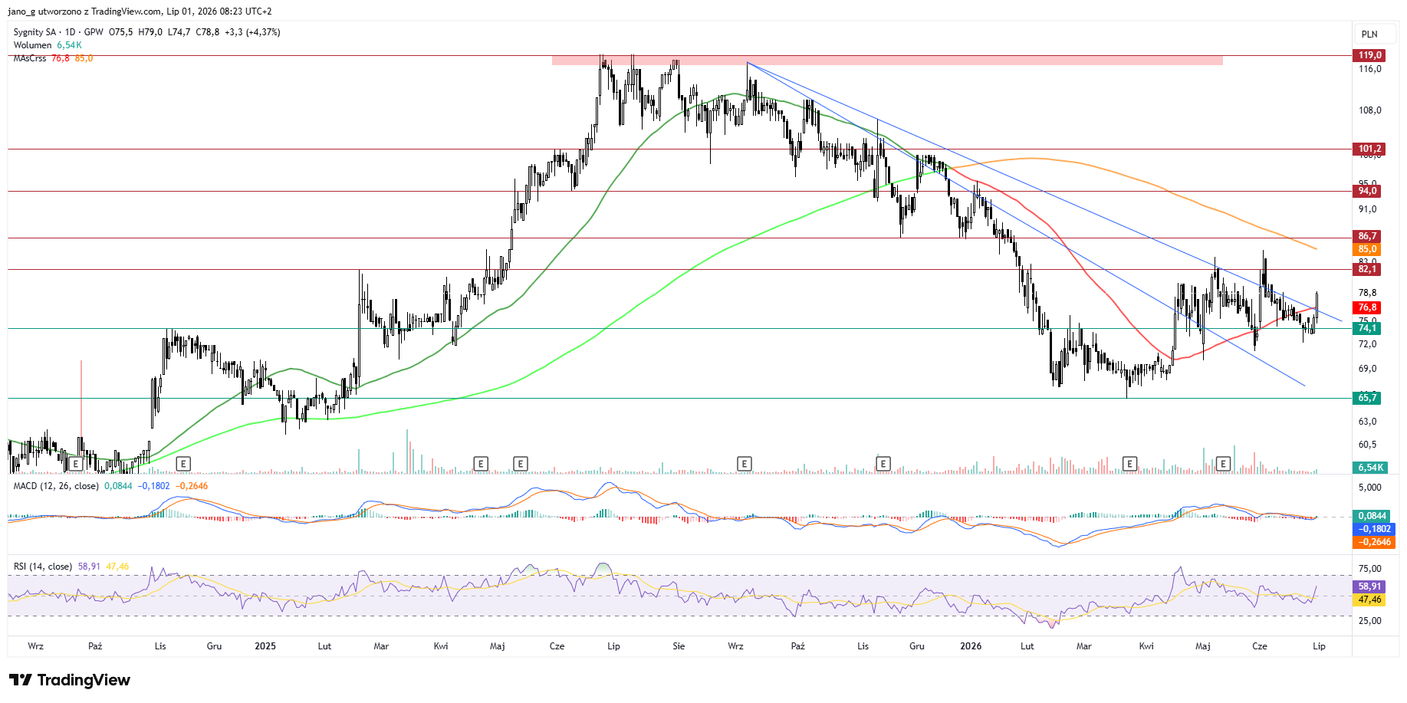Image resolution: width=1407 pixels, height=703 pixels.
Task: Click the 6,54K volume value label
Action: tap(1371, 468)
